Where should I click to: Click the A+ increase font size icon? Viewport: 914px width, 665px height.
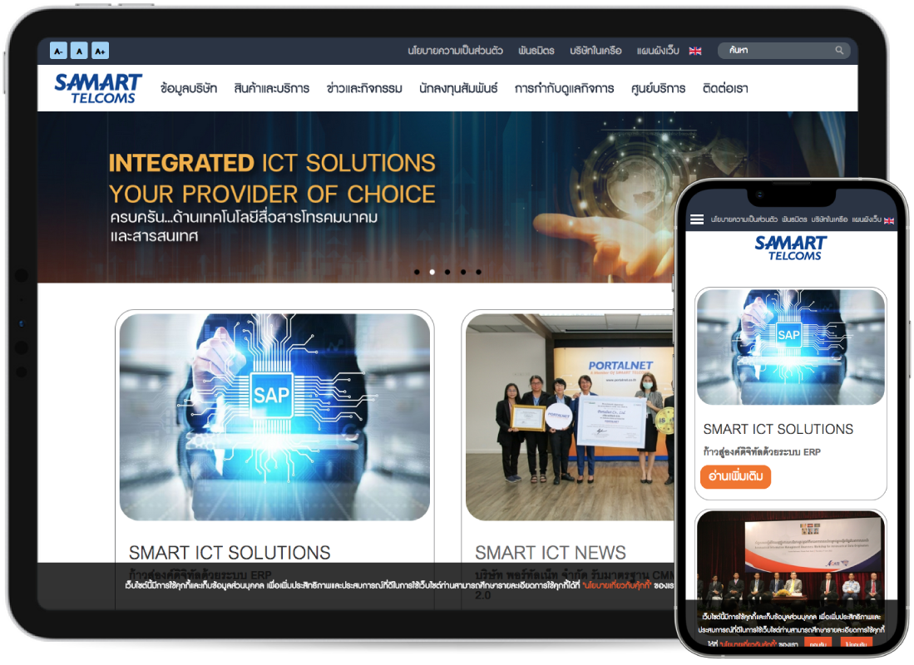tap(99, 50)
